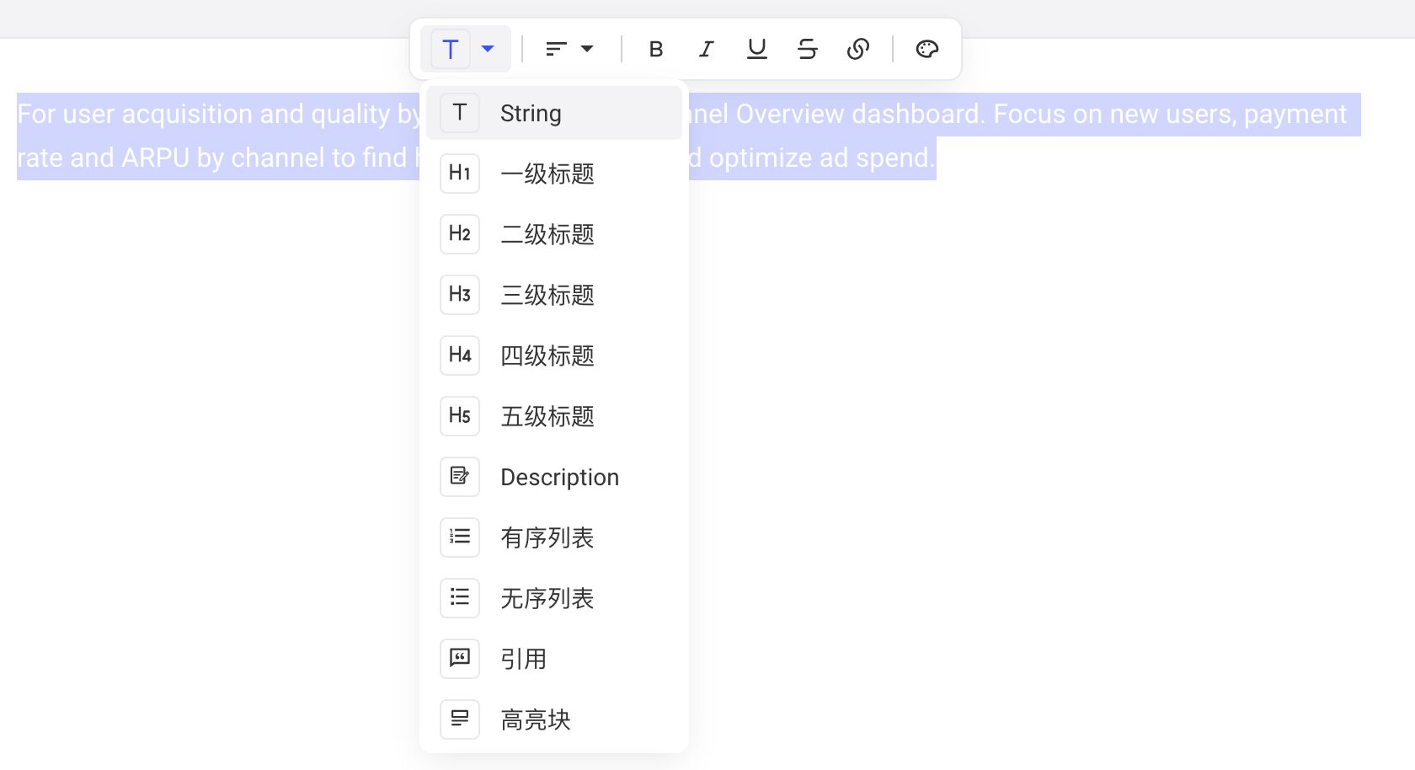Insert a hyperlink with link icon
This screenshot has height=770, width=1415.
[x=858, y=49]
